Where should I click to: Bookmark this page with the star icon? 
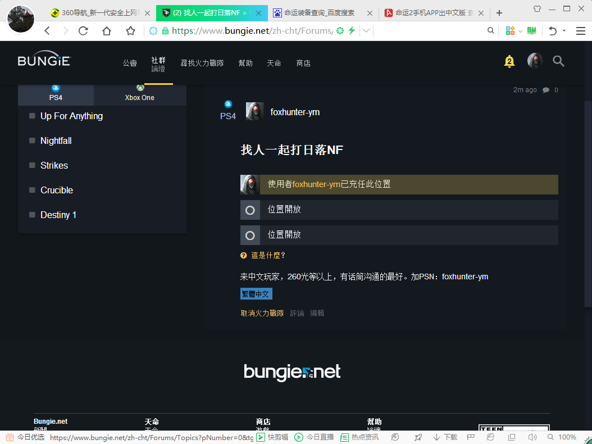(x=131, y=30)
